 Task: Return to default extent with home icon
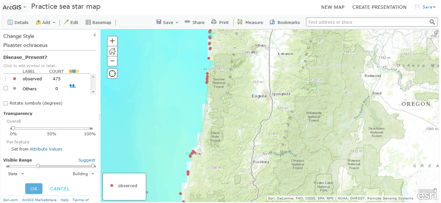pyautogui.click(x=112, y=51)
